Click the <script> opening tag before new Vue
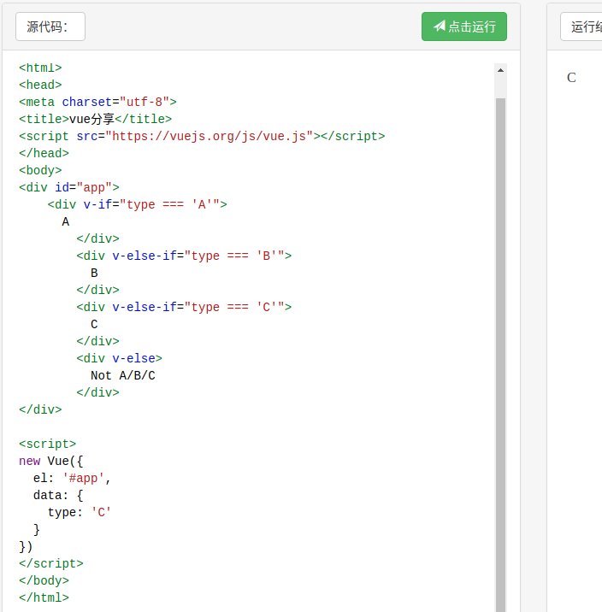The width and height of the screenshot is (602, 612). tap(47, 444)
